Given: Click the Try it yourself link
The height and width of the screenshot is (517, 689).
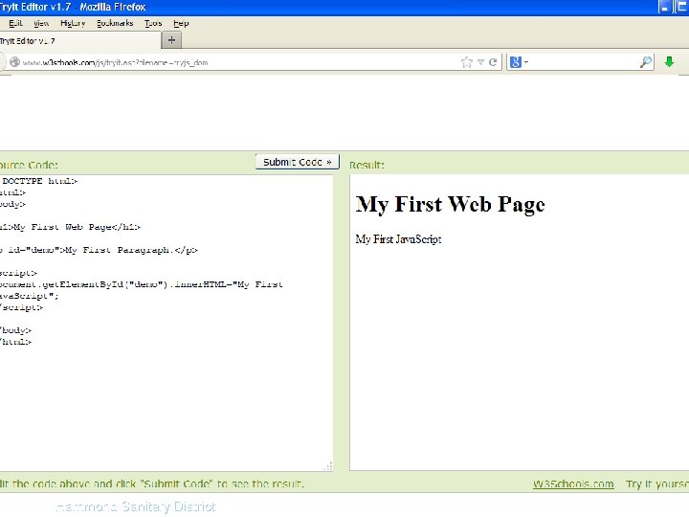Looking at the screenshot, I should (657, 484).
